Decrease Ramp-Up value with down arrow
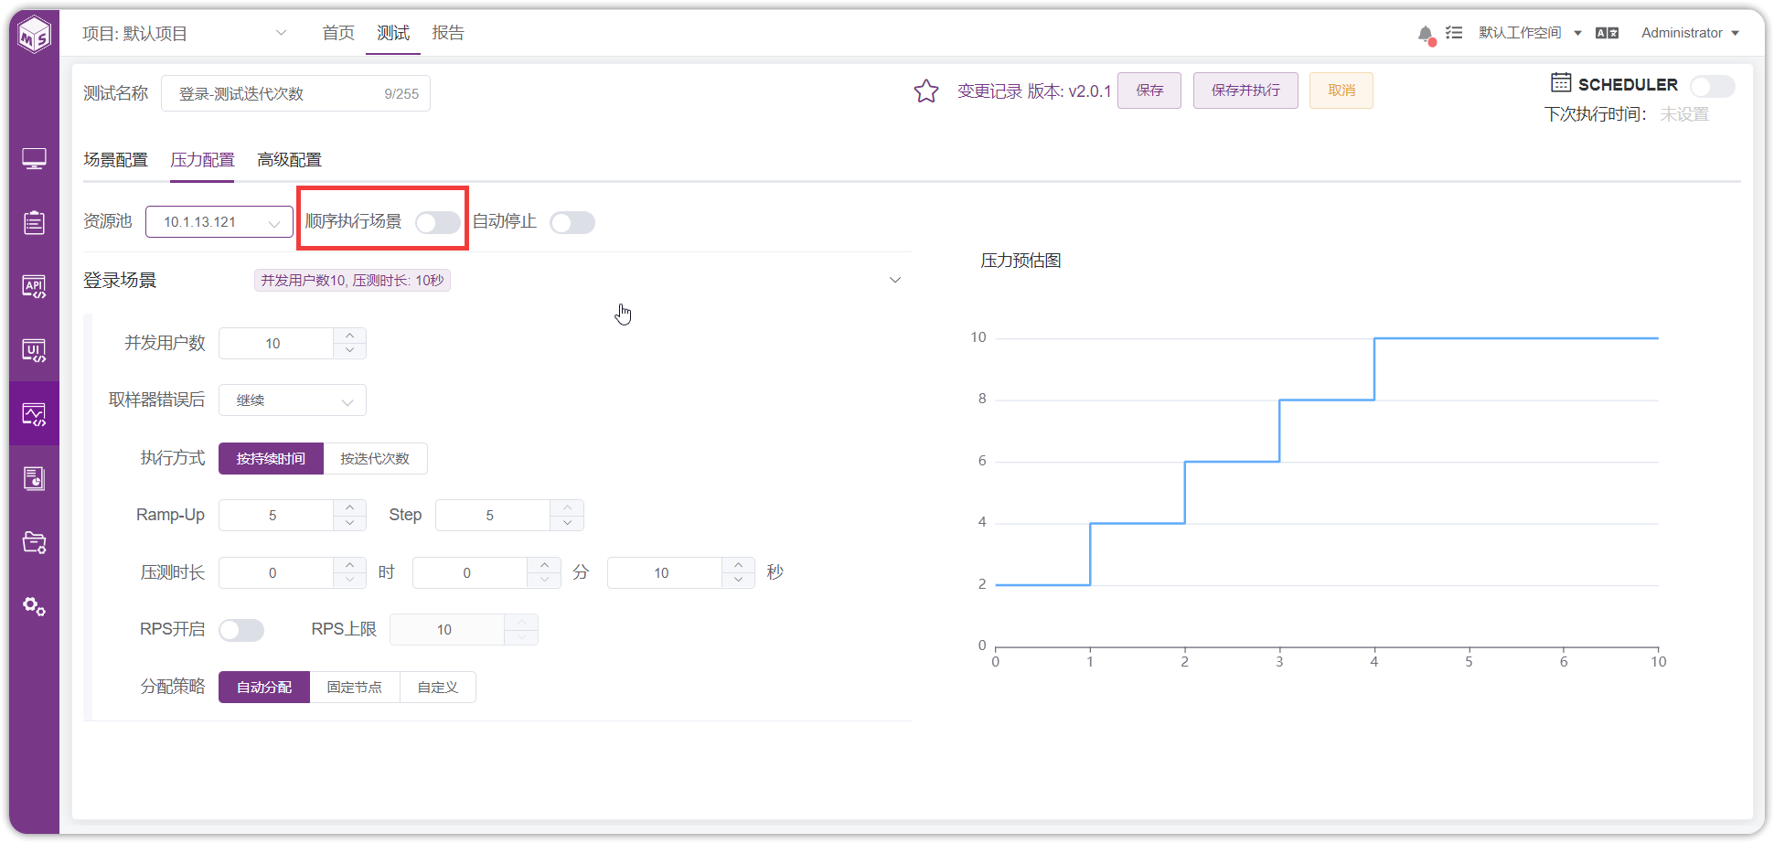 [x=350, y=523]
